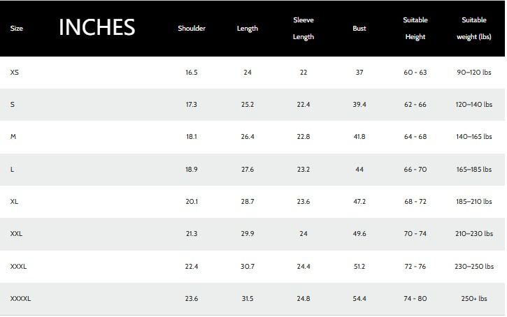
Task: Click the M size label
Action: pyautogui.click(x=13, y=137)
